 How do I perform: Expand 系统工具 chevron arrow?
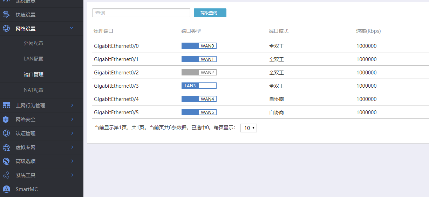(x=72, y=175)
